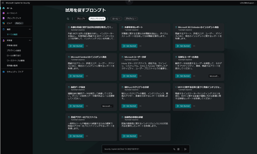Open the scTestWorkspace workspace switcher
This screenshot has height=154, width=257.
(248, 3)
